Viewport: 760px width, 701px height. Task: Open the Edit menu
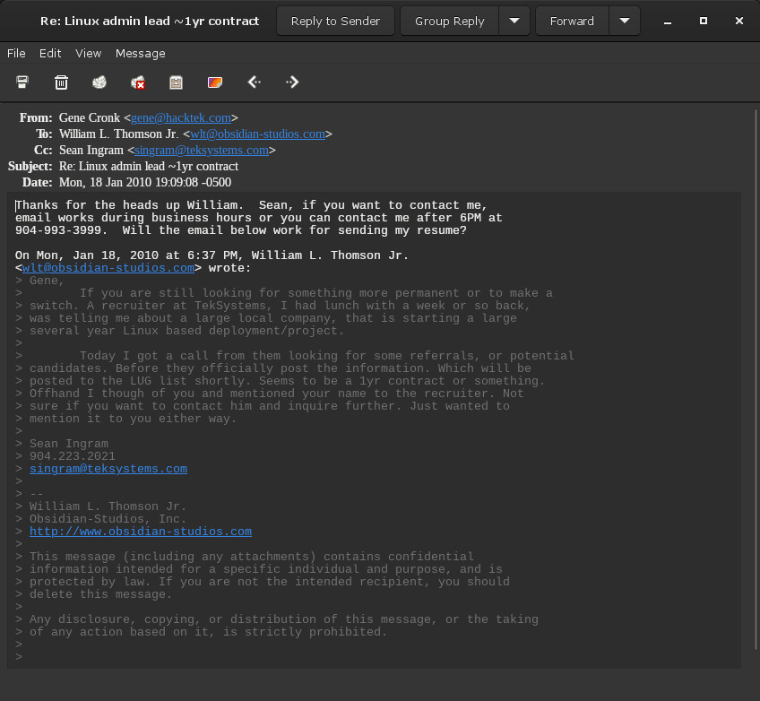tap(50, 53)
